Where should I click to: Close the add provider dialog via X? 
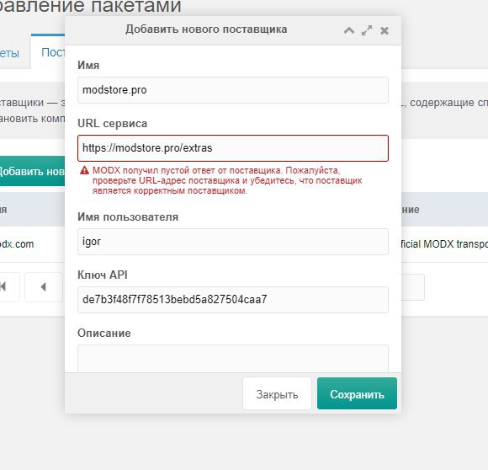[x=385, y=30]
